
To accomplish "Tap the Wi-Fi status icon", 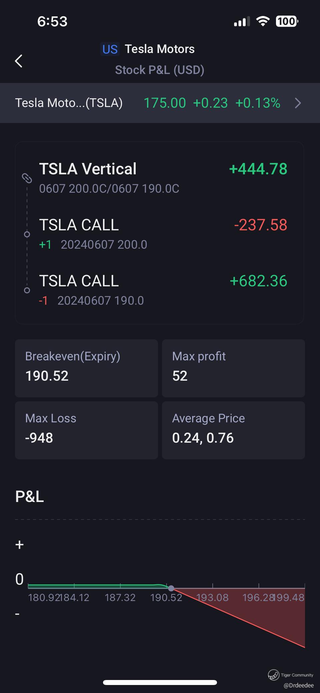I will point(263,22).
